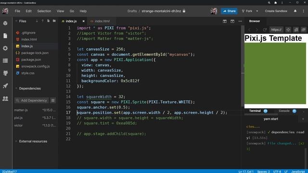
Task: Click the dependency list icon beside Add Dependency
Action: point(53,100)
